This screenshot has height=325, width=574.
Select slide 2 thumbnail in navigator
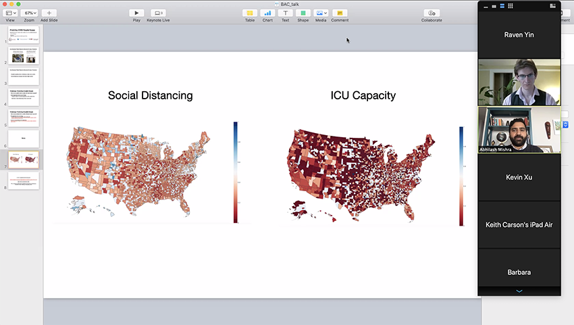(x=24, y=55)
